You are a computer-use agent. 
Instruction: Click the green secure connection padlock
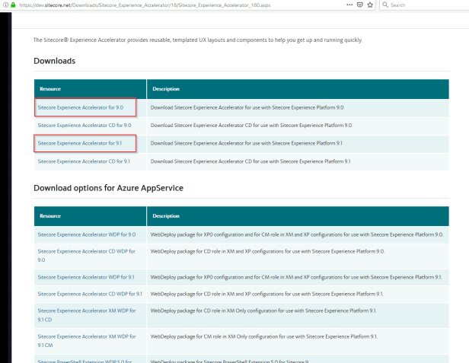(11, 5)
